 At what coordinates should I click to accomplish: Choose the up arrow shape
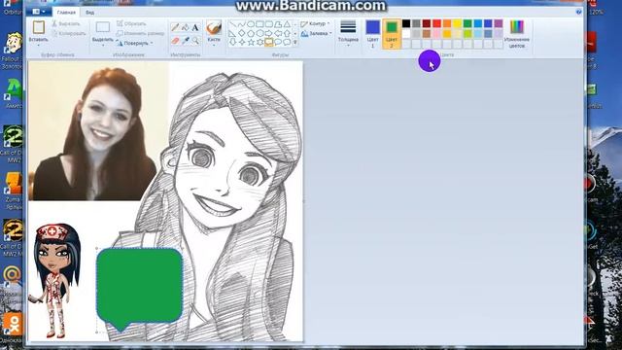[x=288, y=33]
